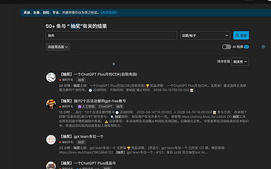Select 福利羊毛 category under gpt-free账号 post
The height and width of the screenshot is (169, 271).
tap(66, 107)
